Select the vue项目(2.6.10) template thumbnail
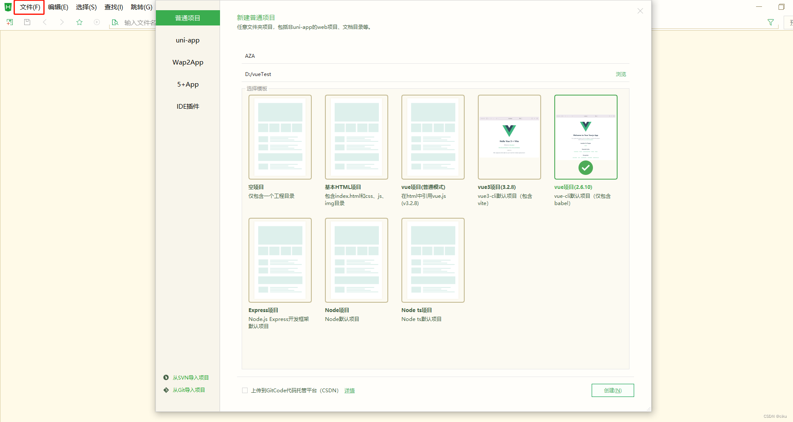 [x=586, y=137]
